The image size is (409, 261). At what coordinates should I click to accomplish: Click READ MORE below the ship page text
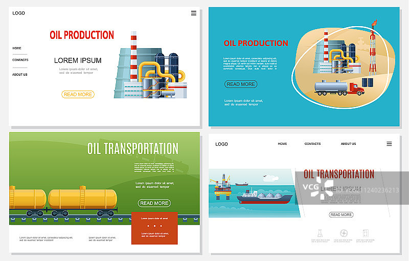[341, 214]
